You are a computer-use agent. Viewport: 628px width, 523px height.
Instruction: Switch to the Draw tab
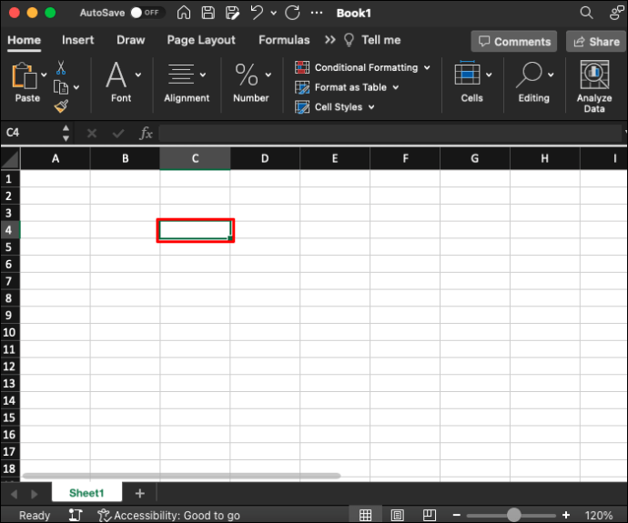coord(130,40)
